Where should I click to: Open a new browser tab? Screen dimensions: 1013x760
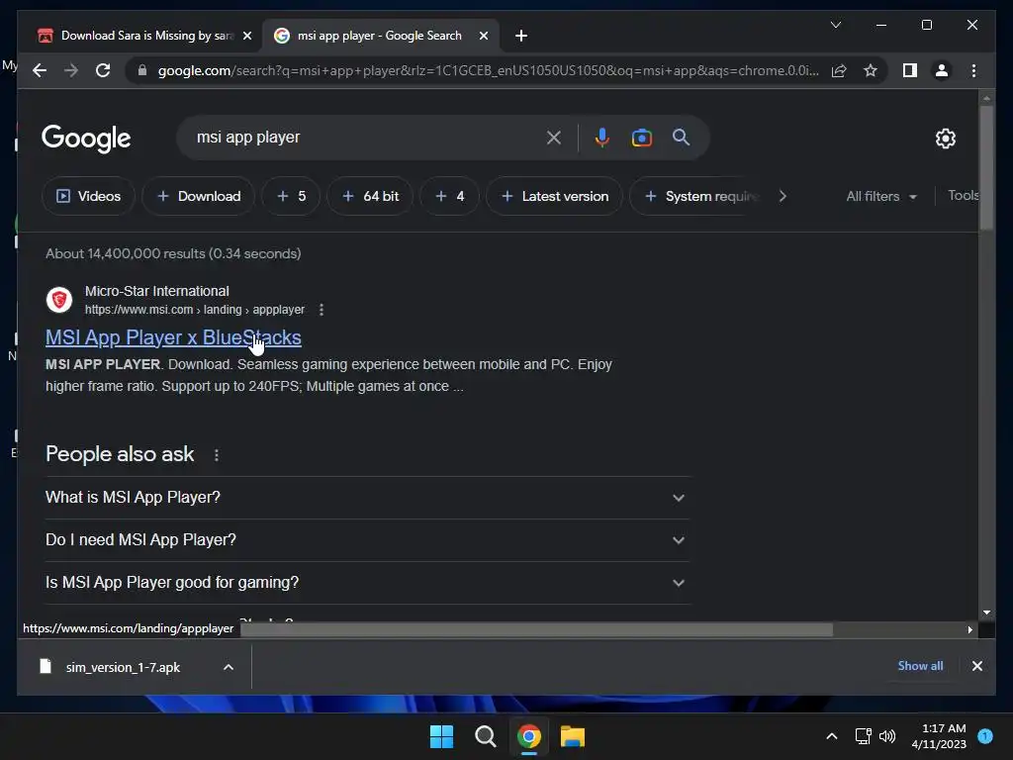[520, 36]
